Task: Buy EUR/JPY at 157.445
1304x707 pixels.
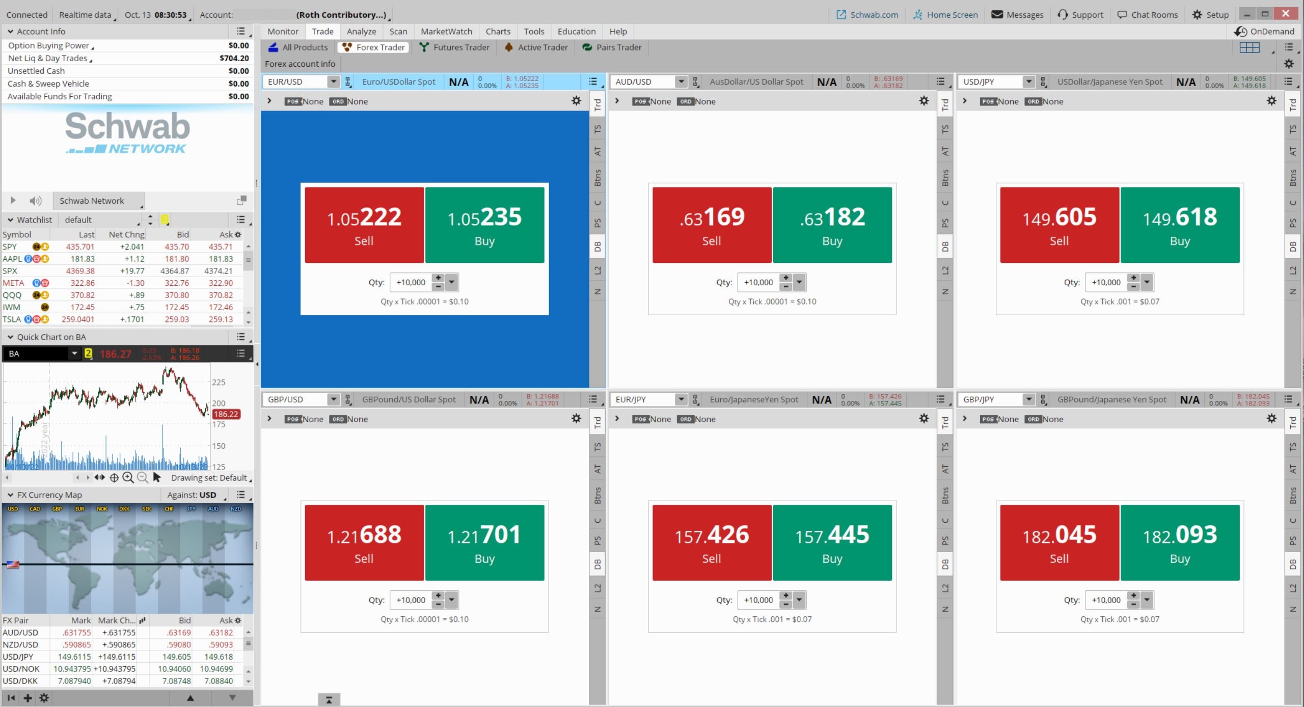Action: (x=832, y=542)
